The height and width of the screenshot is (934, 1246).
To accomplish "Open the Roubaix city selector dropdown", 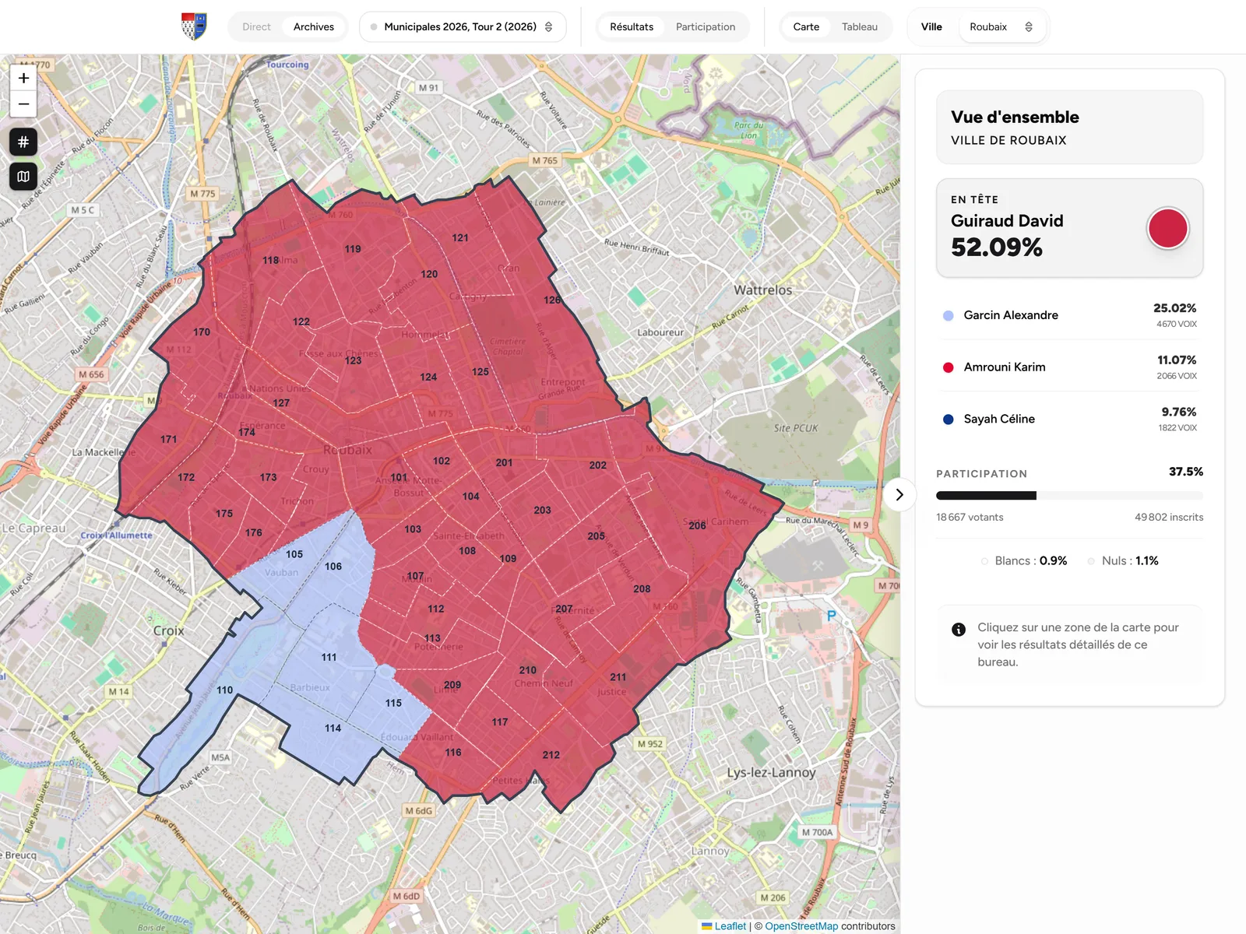I will [x=1001, y=26].
